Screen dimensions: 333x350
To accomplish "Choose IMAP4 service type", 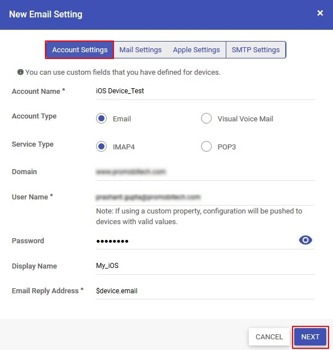I will tap(101, 147).
